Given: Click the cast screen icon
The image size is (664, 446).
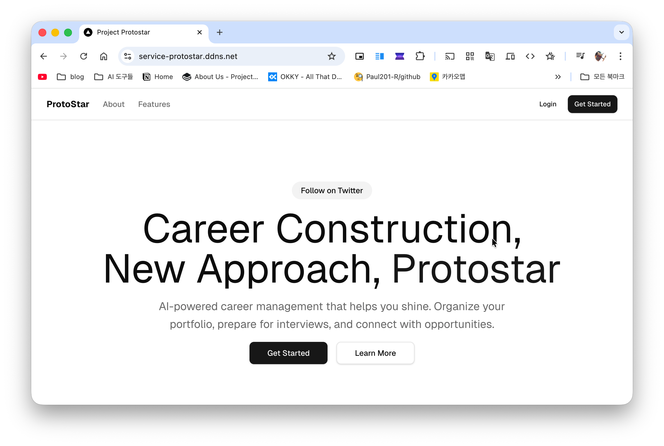Looking at the screenshot, I should [450, 56].
